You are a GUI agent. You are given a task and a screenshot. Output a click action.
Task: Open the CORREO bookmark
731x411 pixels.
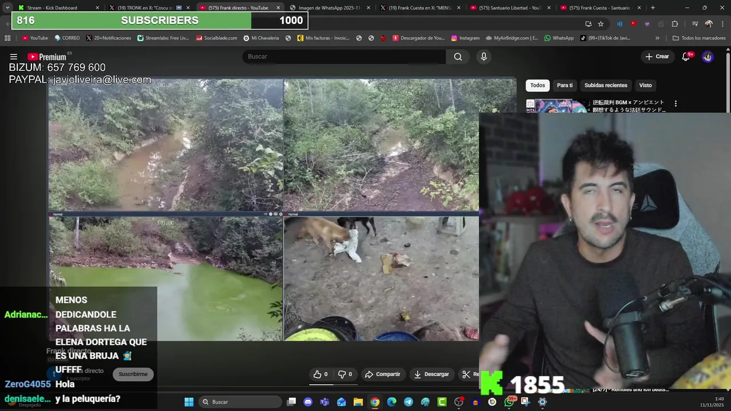pos(67,38)
